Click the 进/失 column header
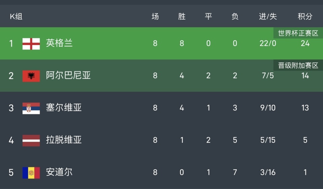The width and height of the screenshot is (323, 189). [x=268, y=16]
